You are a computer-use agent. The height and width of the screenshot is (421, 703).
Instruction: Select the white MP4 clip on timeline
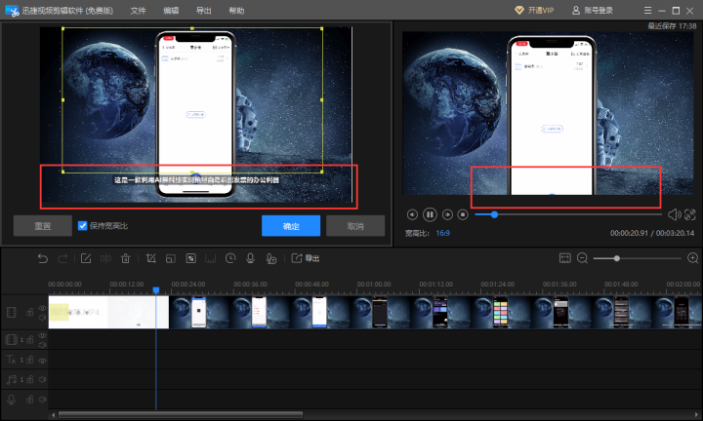point(108,312)
